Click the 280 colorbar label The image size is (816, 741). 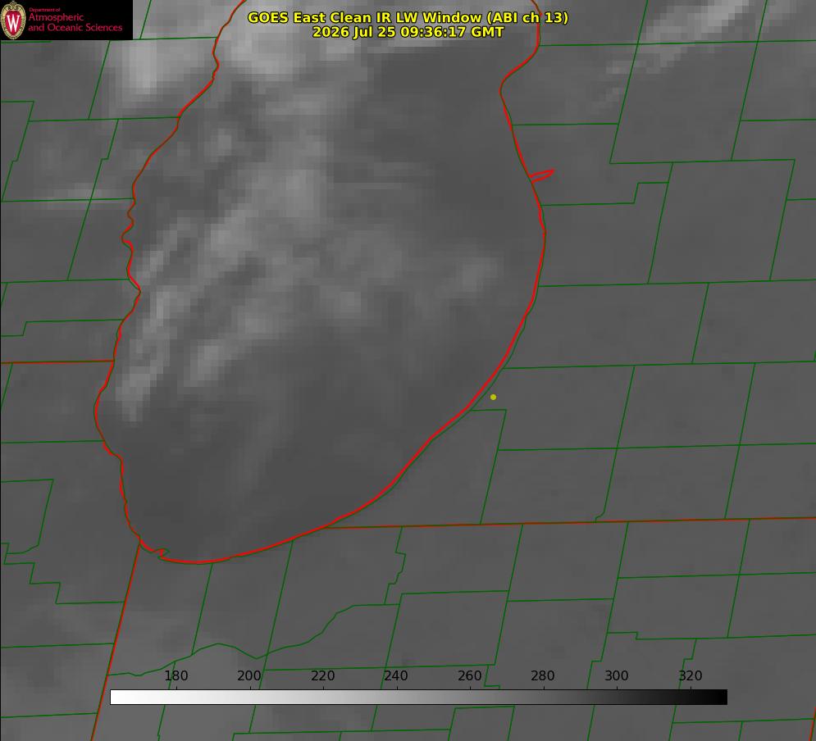[543, 675]
